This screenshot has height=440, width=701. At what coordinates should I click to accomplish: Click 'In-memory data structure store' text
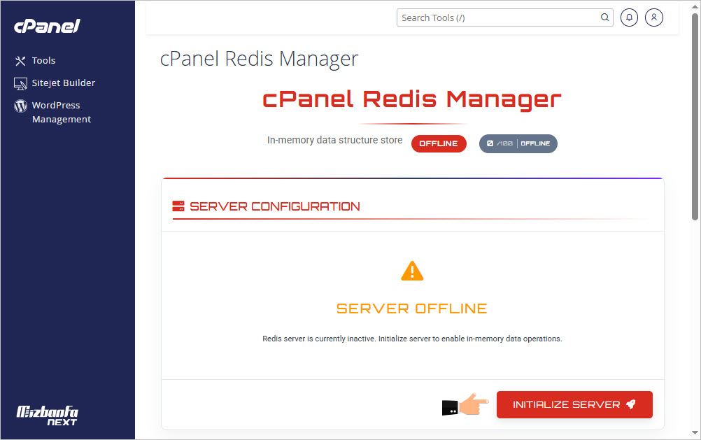pyautogui.click(x=334, y=140)
